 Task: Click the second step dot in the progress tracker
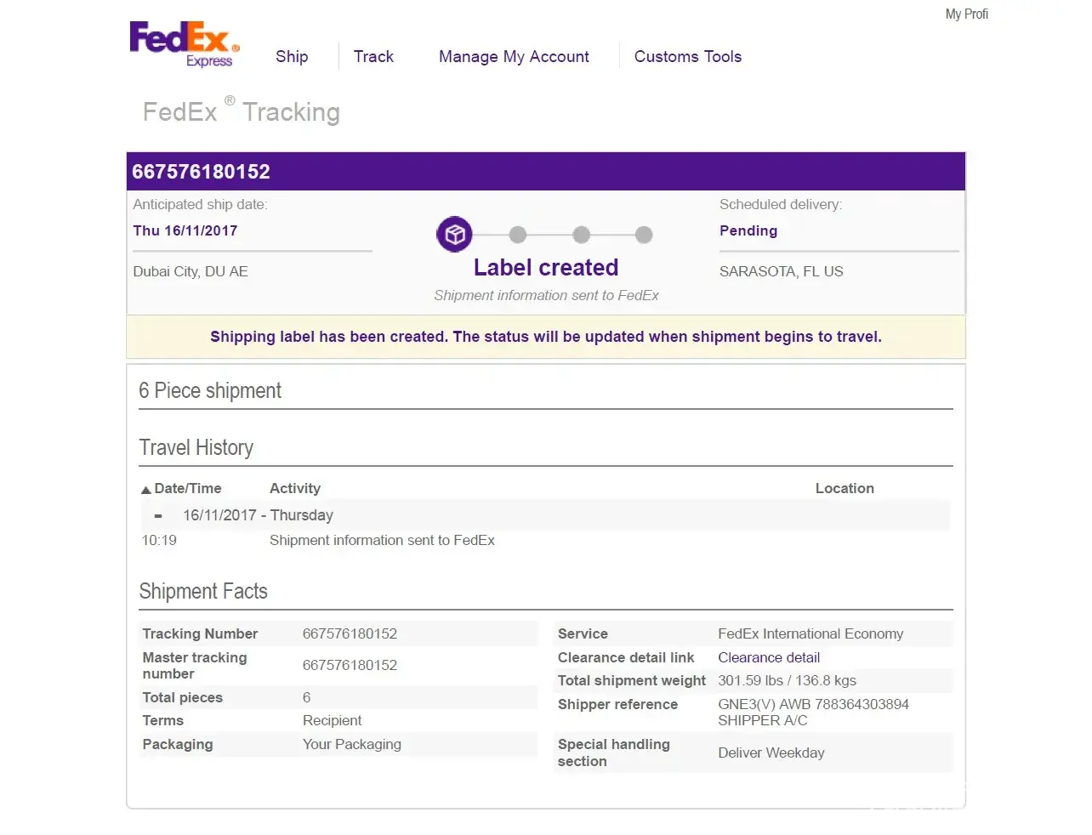[518, 235]
